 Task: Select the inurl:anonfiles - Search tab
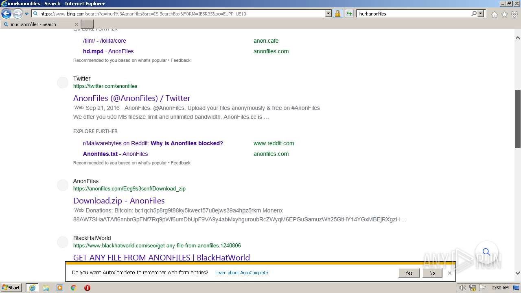pyautogui.click(x=41, y=24)
